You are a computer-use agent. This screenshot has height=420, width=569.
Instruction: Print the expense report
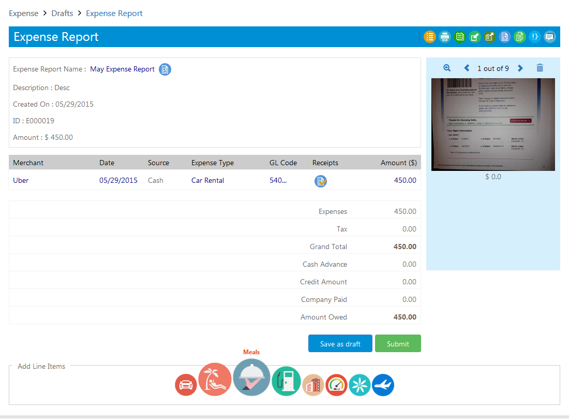444,37
